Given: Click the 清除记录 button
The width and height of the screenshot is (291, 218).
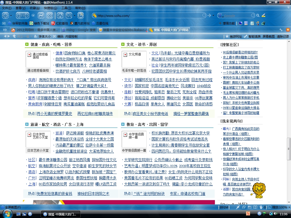Looking at the screenshot, I should tap(283, 37).
